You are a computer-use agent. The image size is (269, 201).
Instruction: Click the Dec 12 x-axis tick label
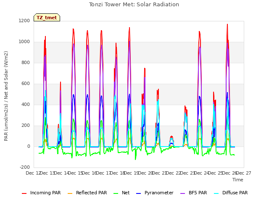point(33,173)
